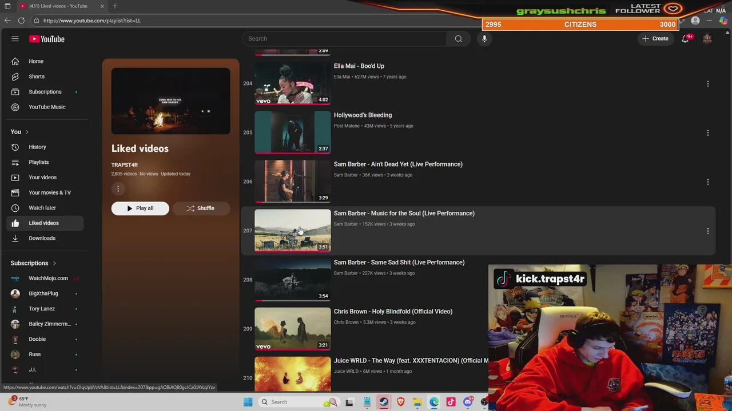Go to Home in sidebar
Viewport: 732px width, 411px height.
(x=46, y=61)
